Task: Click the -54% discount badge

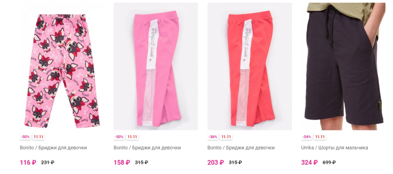Action: tap(306, 137)
